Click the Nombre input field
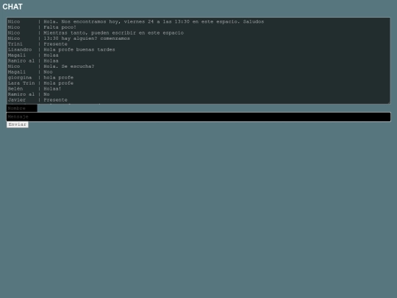 pyautogui.click(x=22, y=108)
